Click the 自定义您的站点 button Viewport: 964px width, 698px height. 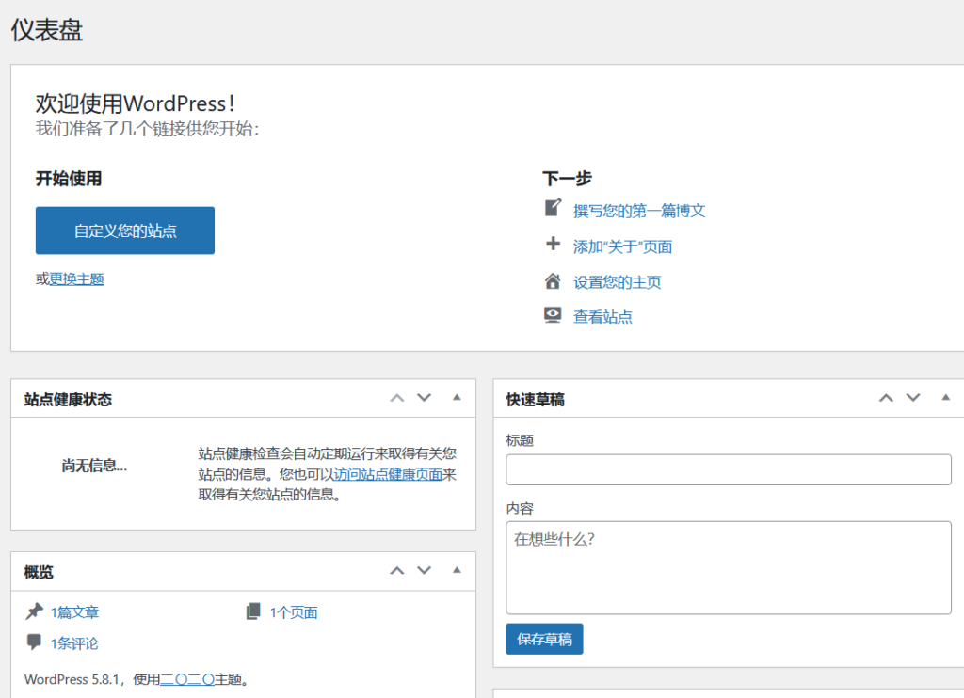click(125, 230)
